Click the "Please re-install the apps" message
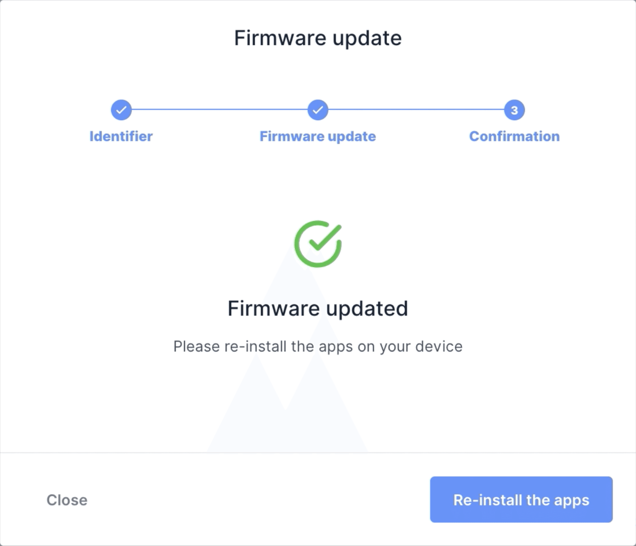The width and height of the screenshot is (636, 546). click(318, 346)
